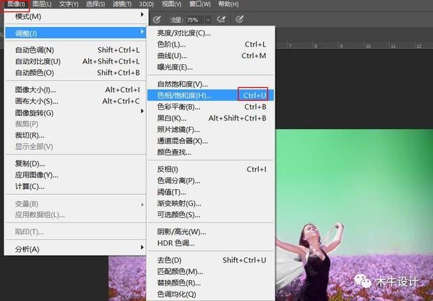Screen dimensions: 433x301
Task: Open 应用图像(Y)... dialog
Action: pos(75,175)
